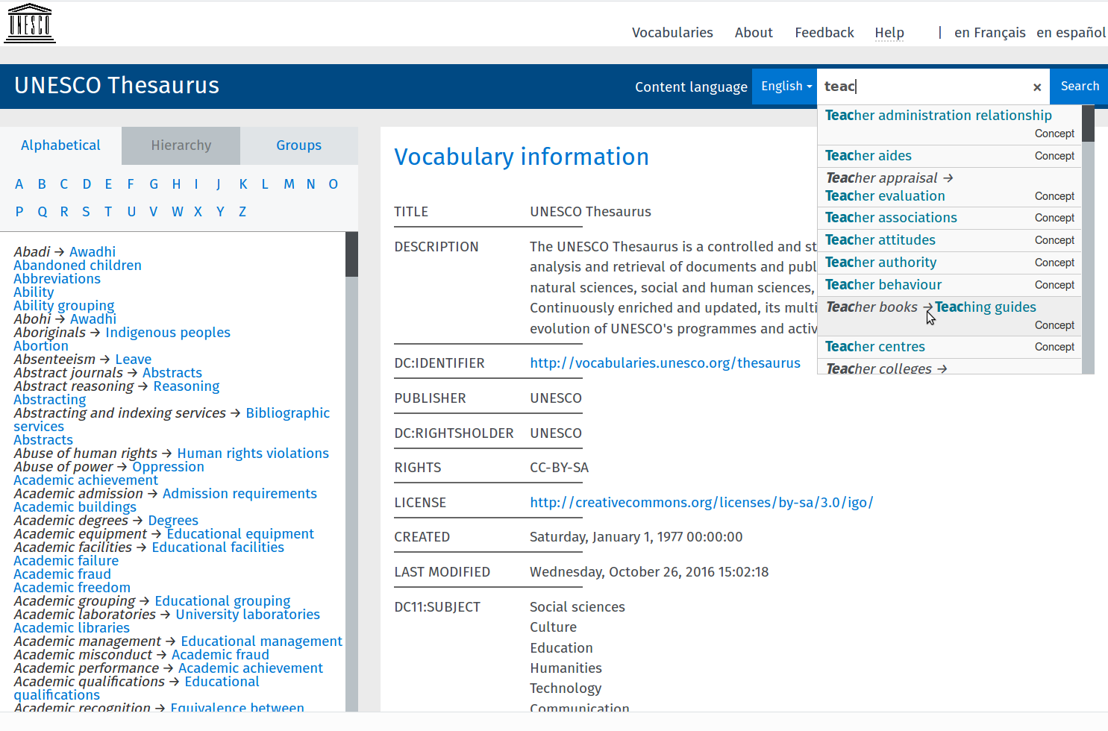The image size is (1108, 731).
Task: Switch to the Hierarchy tab
Action: click(x=181, y=145)
